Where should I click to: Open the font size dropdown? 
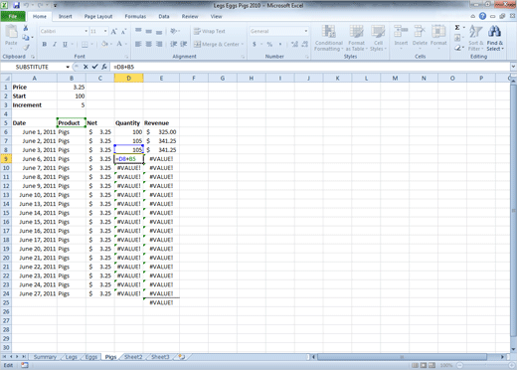pos(105,31)
